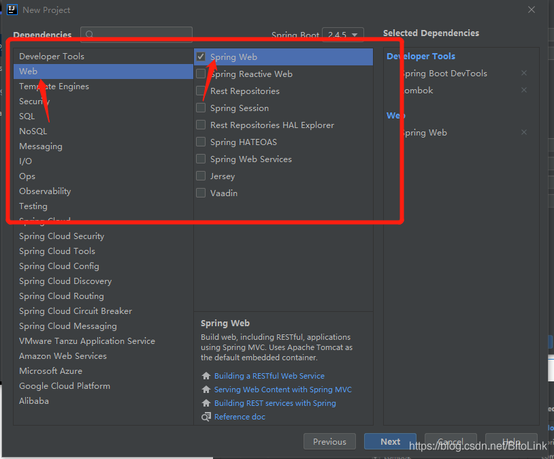
Task: Tick the Spring HATEOAS checkbox
Action: (201, 142)
